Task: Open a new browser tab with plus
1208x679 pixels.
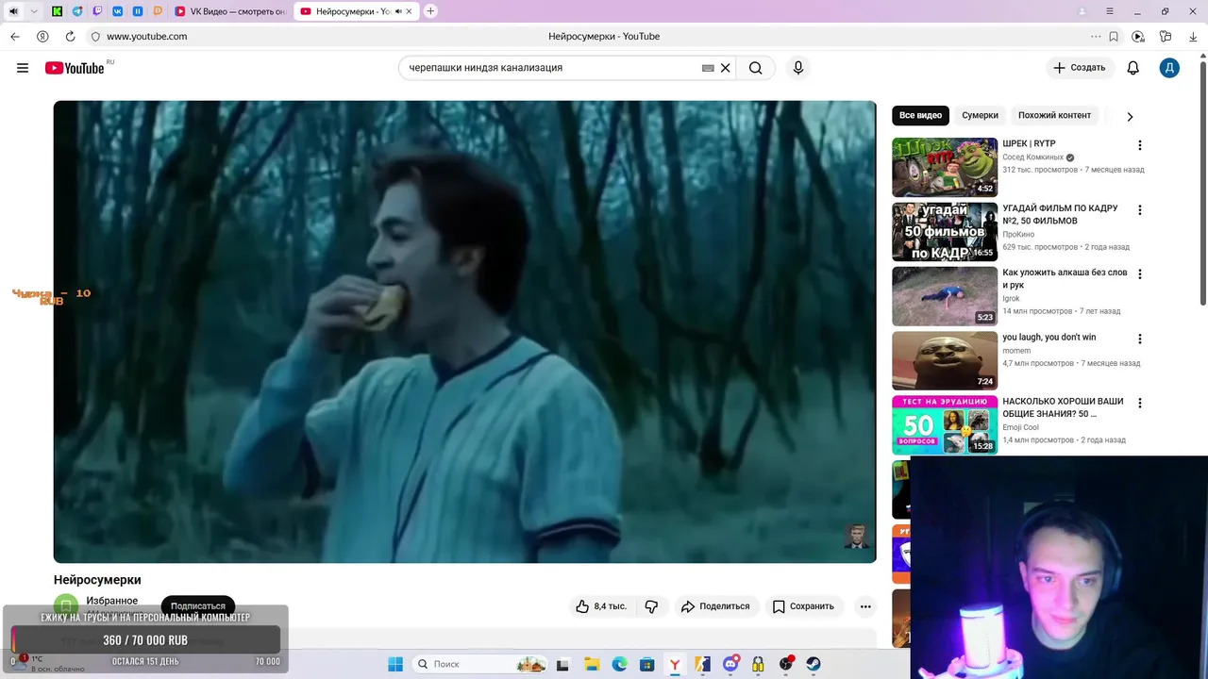Action: (431, 11)
